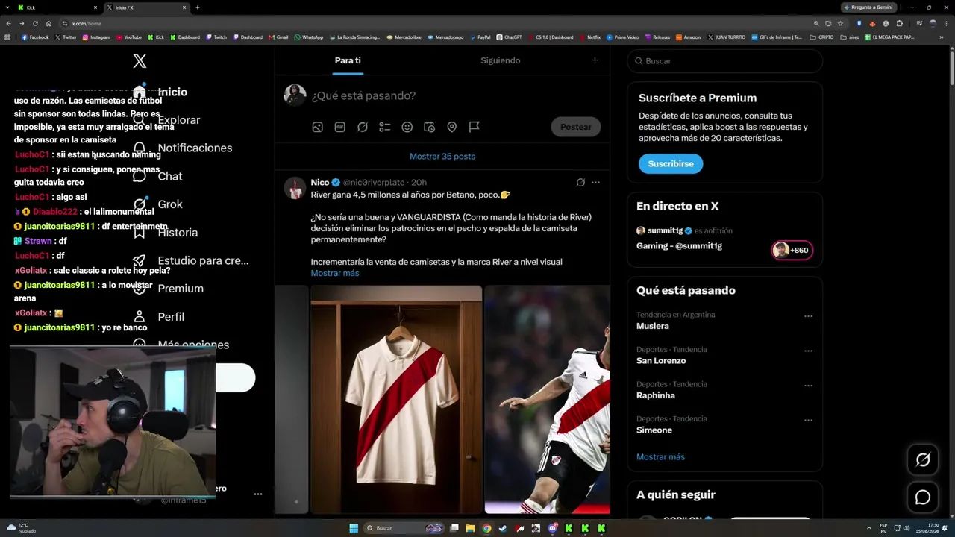Add a new timeline tab with plus
The width and height of the screenshot is (955, 537).
[595, 60]
